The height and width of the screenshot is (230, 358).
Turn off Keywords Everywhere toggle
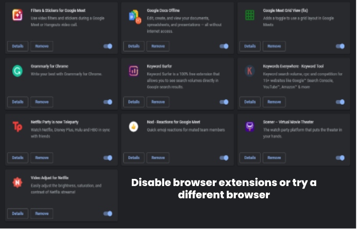click(340, 102)
